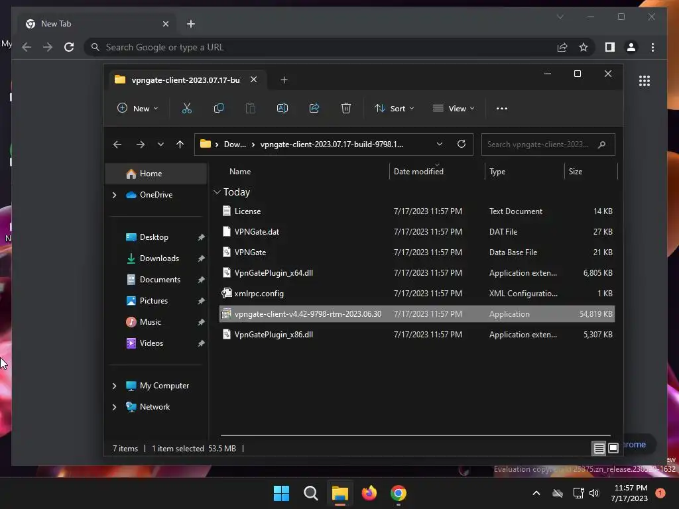Bookmark this tab with the star icon
The height and width of the screenshot is (509, 679).
584,47
